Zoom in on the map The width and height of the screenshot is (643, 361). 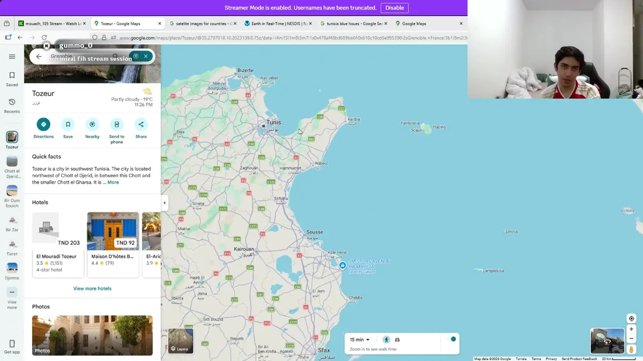point(631,329)
